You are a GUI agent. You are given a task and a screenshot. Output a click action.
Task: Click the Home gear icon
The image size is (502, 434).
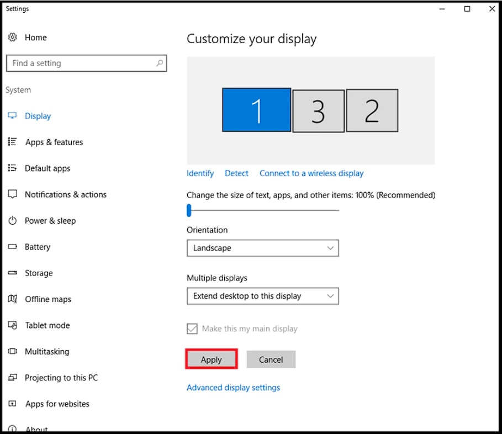[13, 38]
